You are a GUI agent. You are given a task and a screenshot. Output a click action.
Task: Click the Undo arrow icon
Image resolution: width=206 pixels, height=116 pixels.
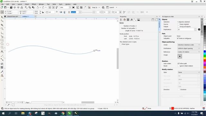pyautogui.click(x=38, y=7)
